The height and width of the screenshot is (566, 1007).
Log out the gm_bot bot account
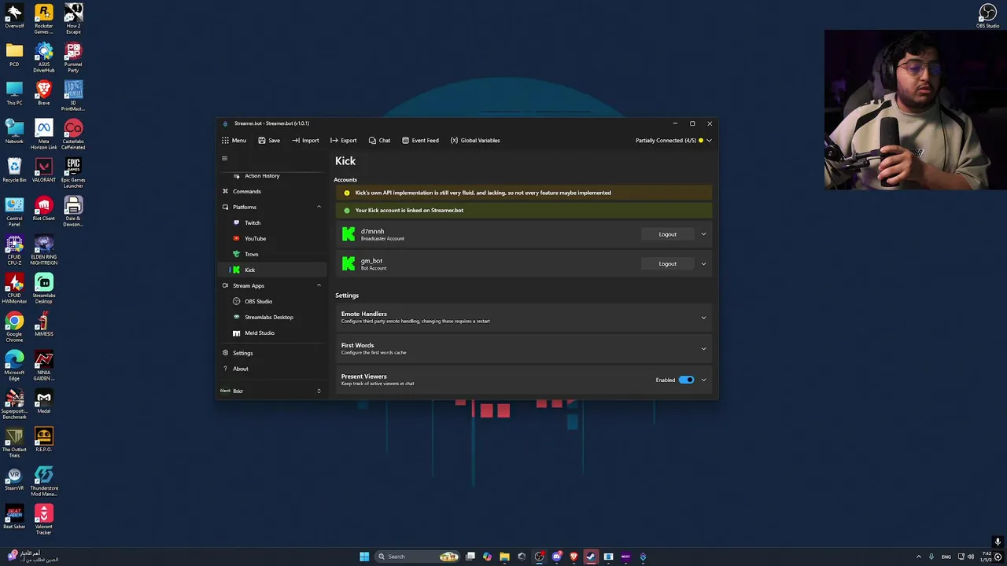(667, 264)
